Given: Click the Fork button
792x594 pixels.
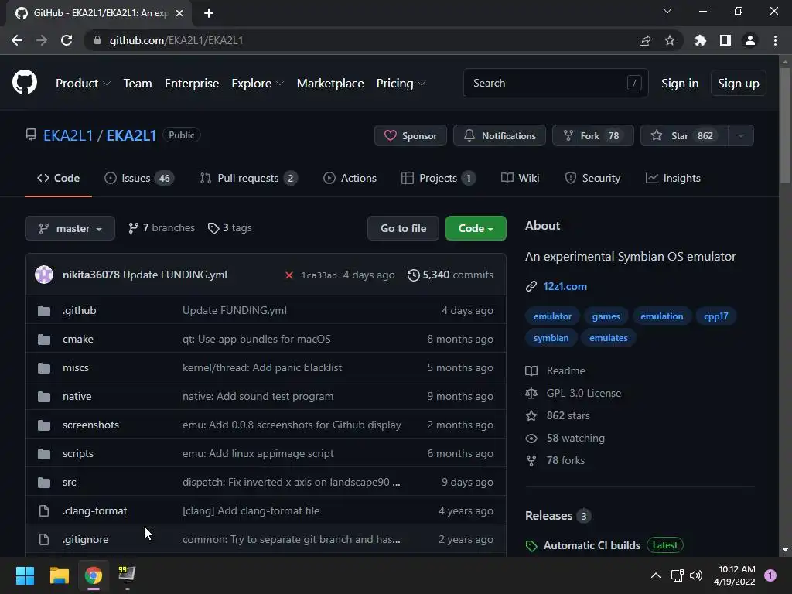Looking at the screenshot, I should click(x=593, y=136).
